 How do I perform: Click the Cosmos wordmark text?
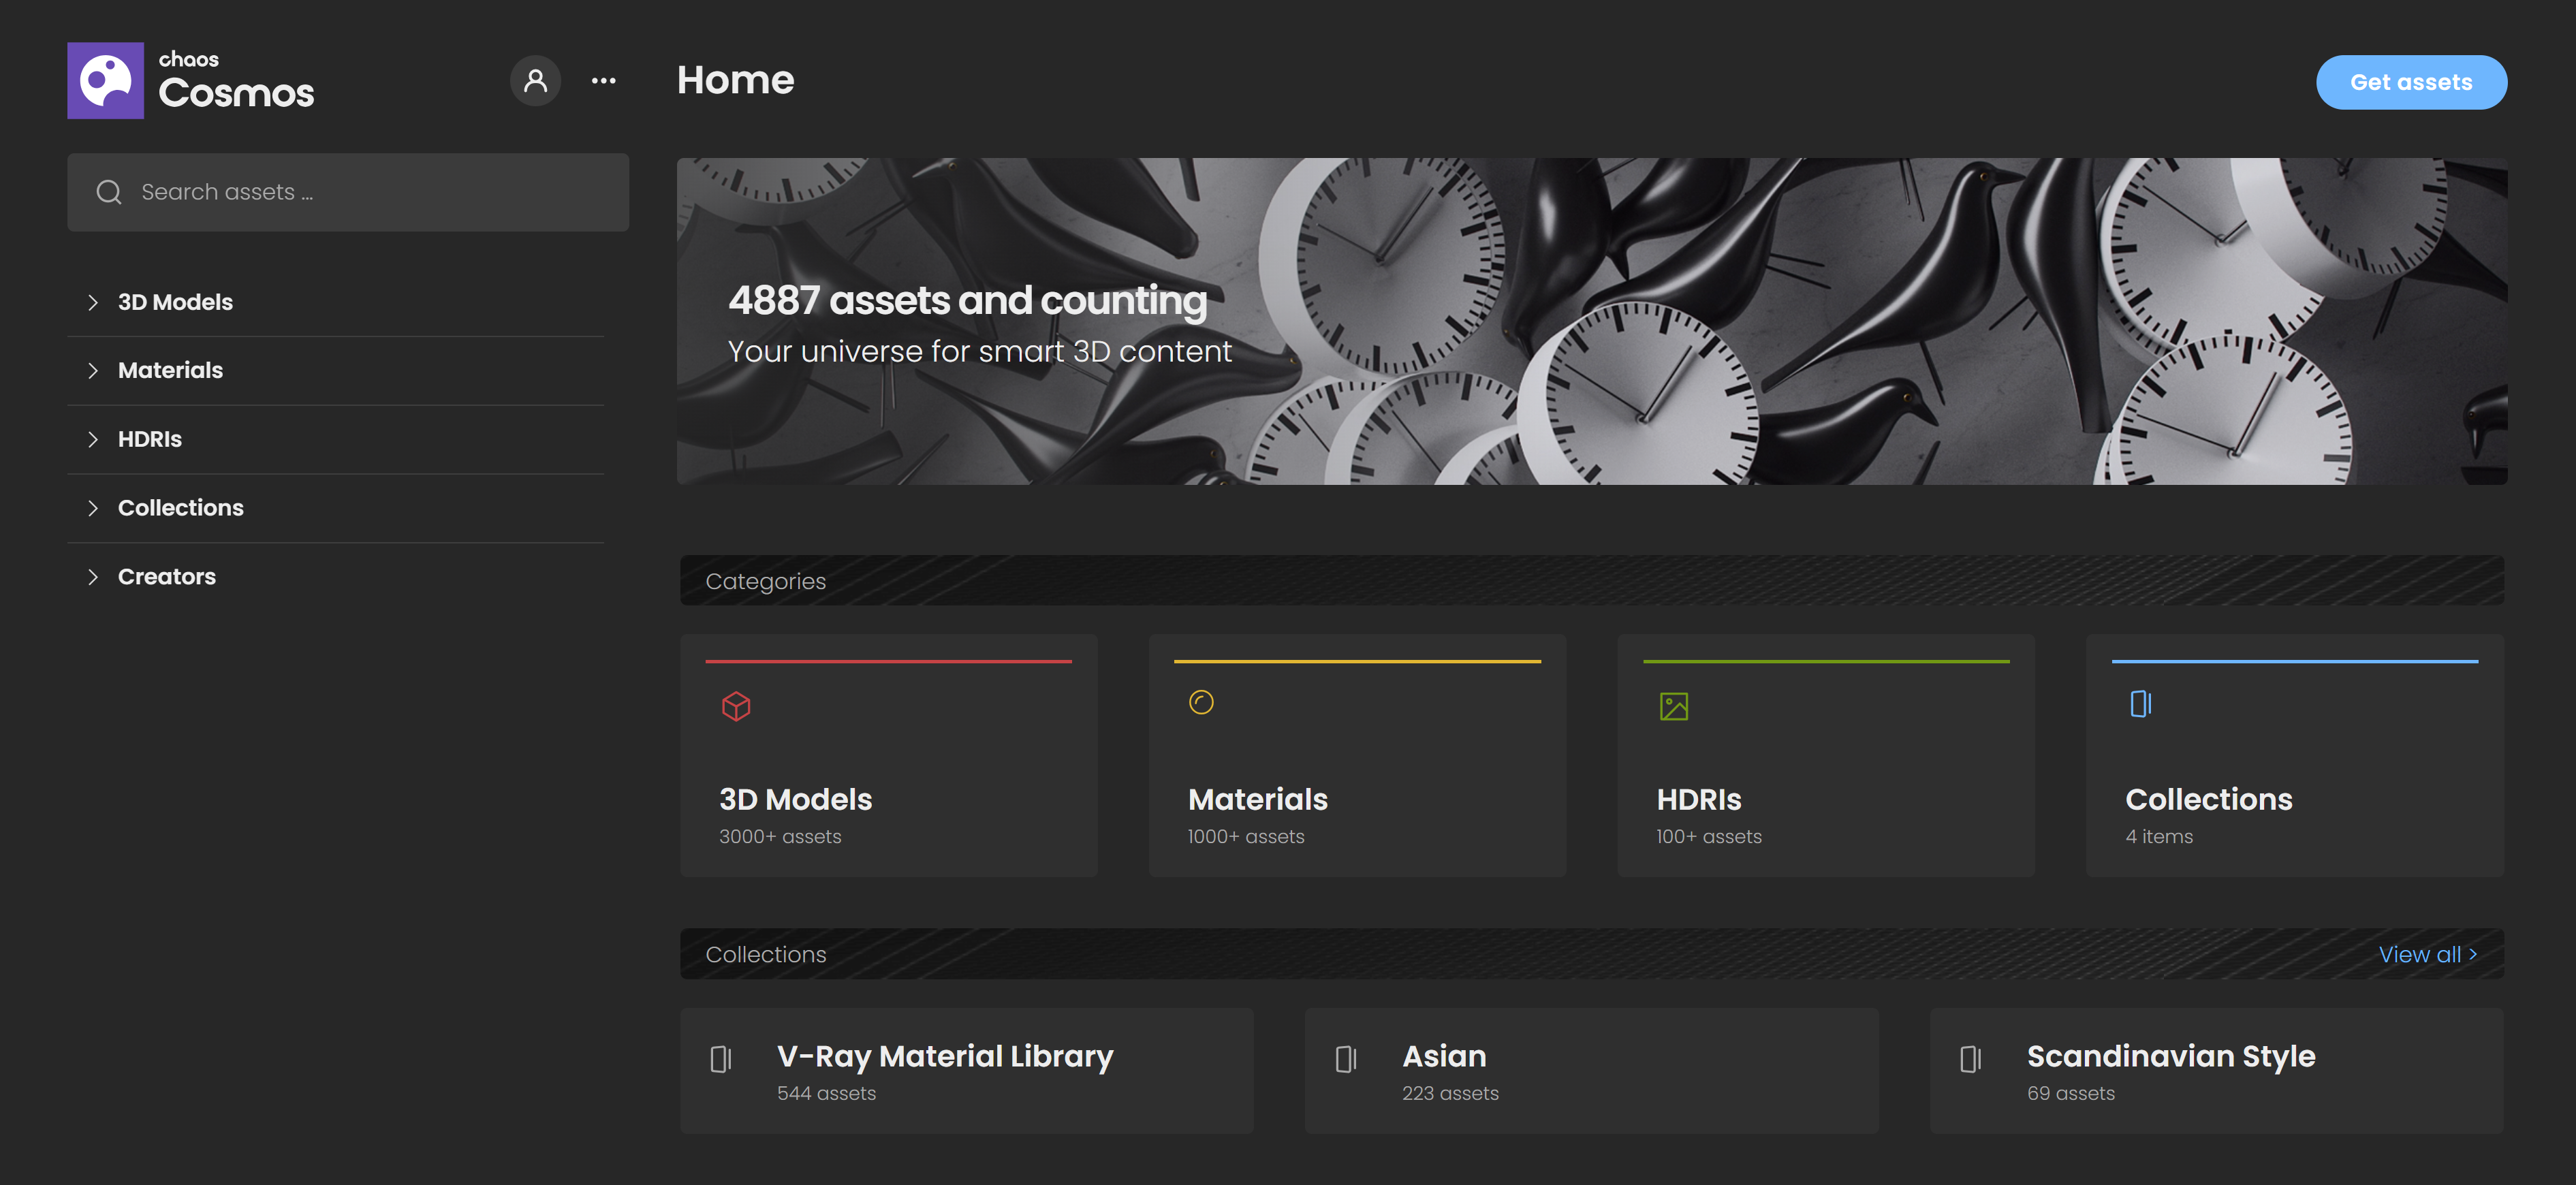click(236, 93)
